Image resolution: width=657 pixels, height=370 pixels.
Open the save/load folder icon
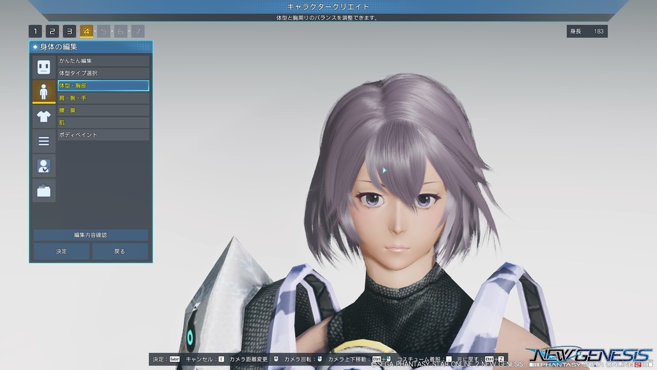tap(44, 190)
